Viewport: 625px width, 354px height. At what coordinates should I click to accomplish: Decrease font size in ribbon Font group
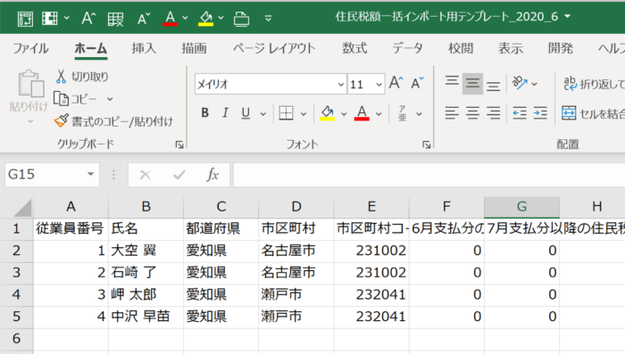click(x=417, y=84)
